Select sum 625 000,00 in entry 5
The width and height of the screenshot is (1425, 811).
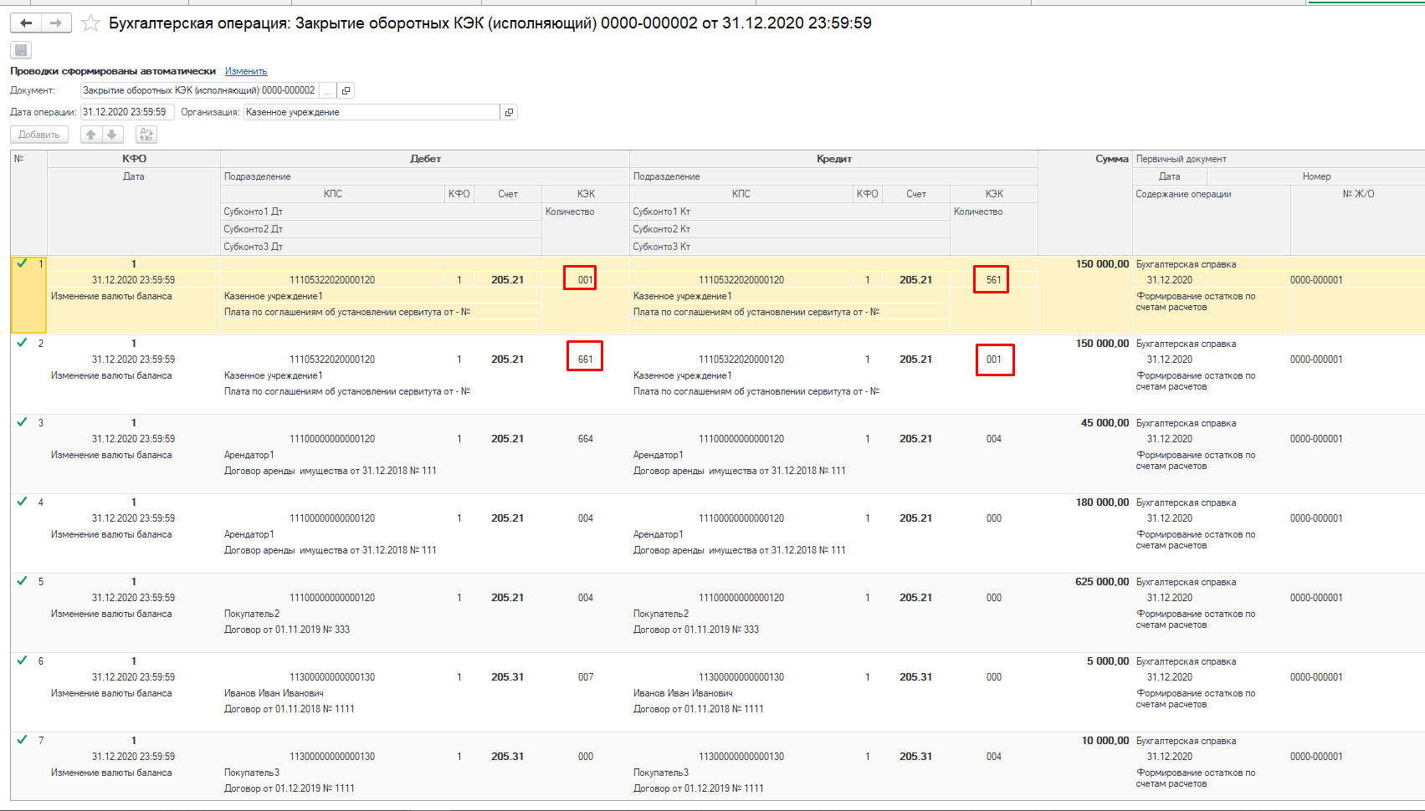coord(1102,582)
